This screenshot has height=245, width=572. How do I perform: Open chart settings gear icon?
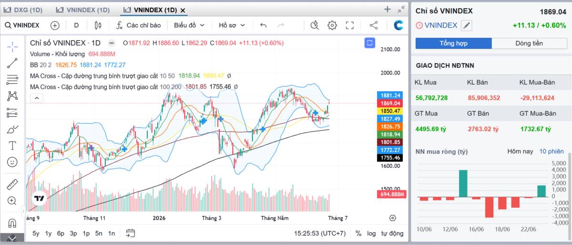[332, 25]
